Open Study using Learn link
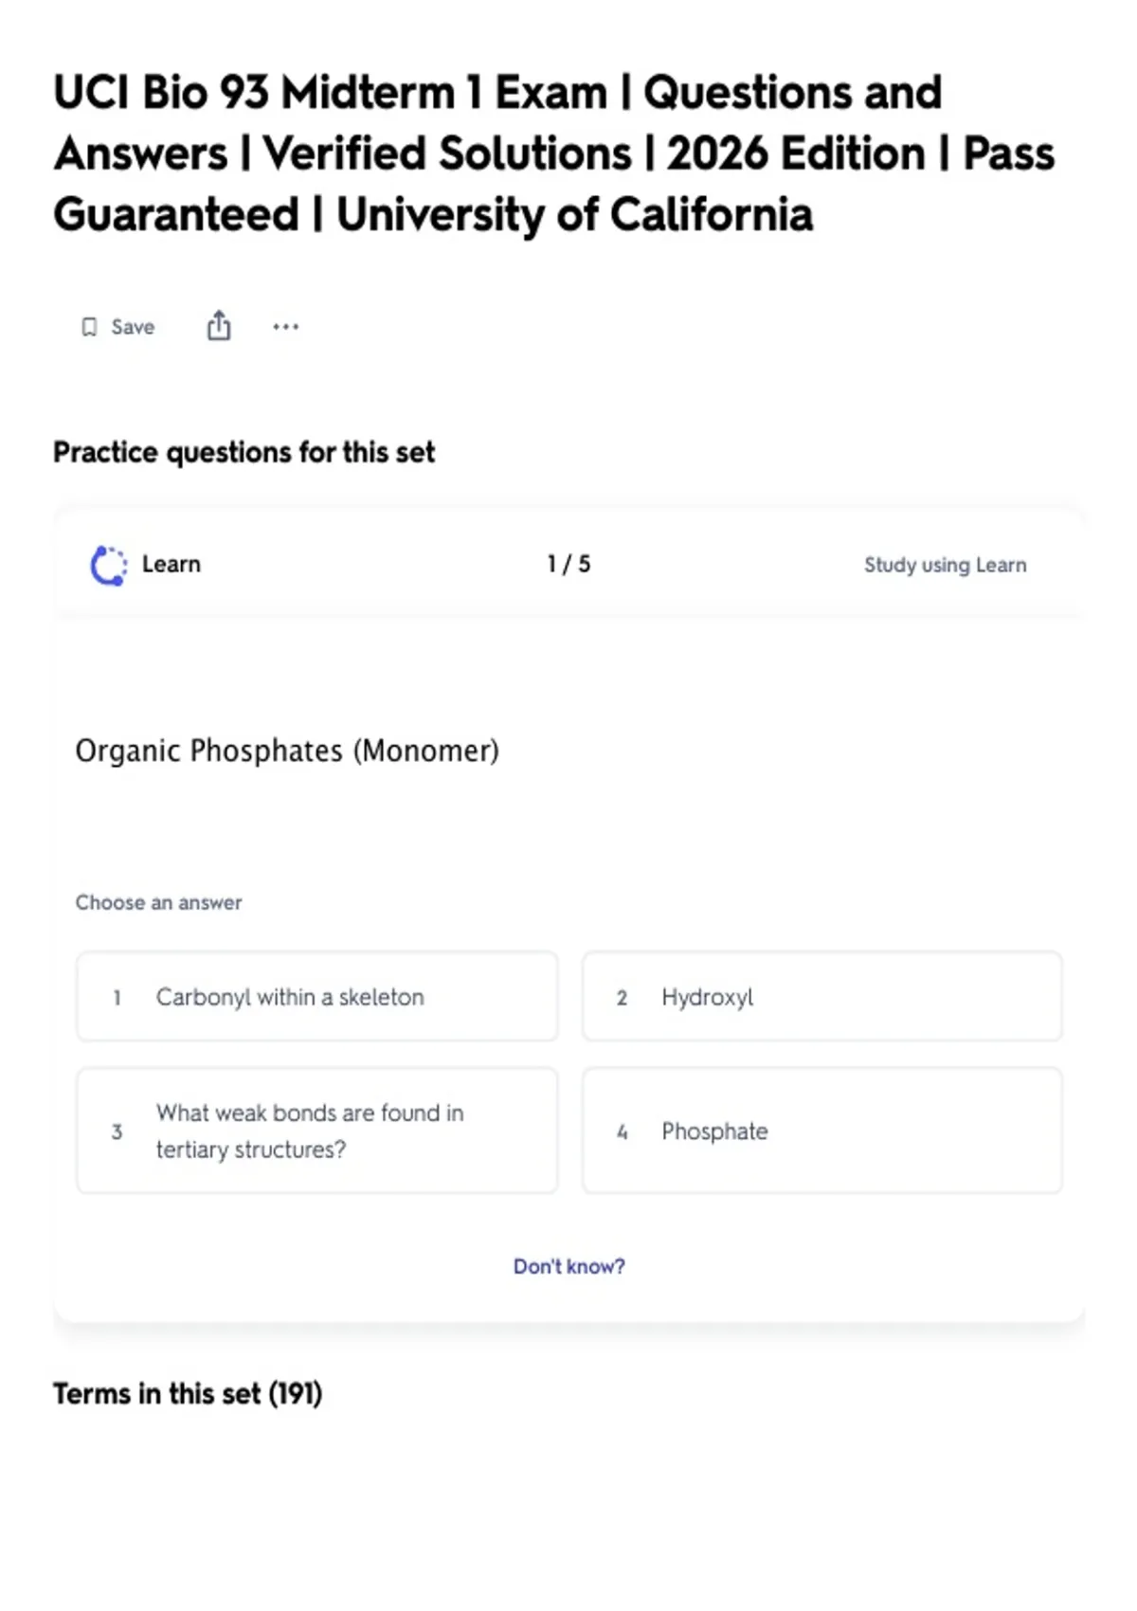 [x=945, y=565]
